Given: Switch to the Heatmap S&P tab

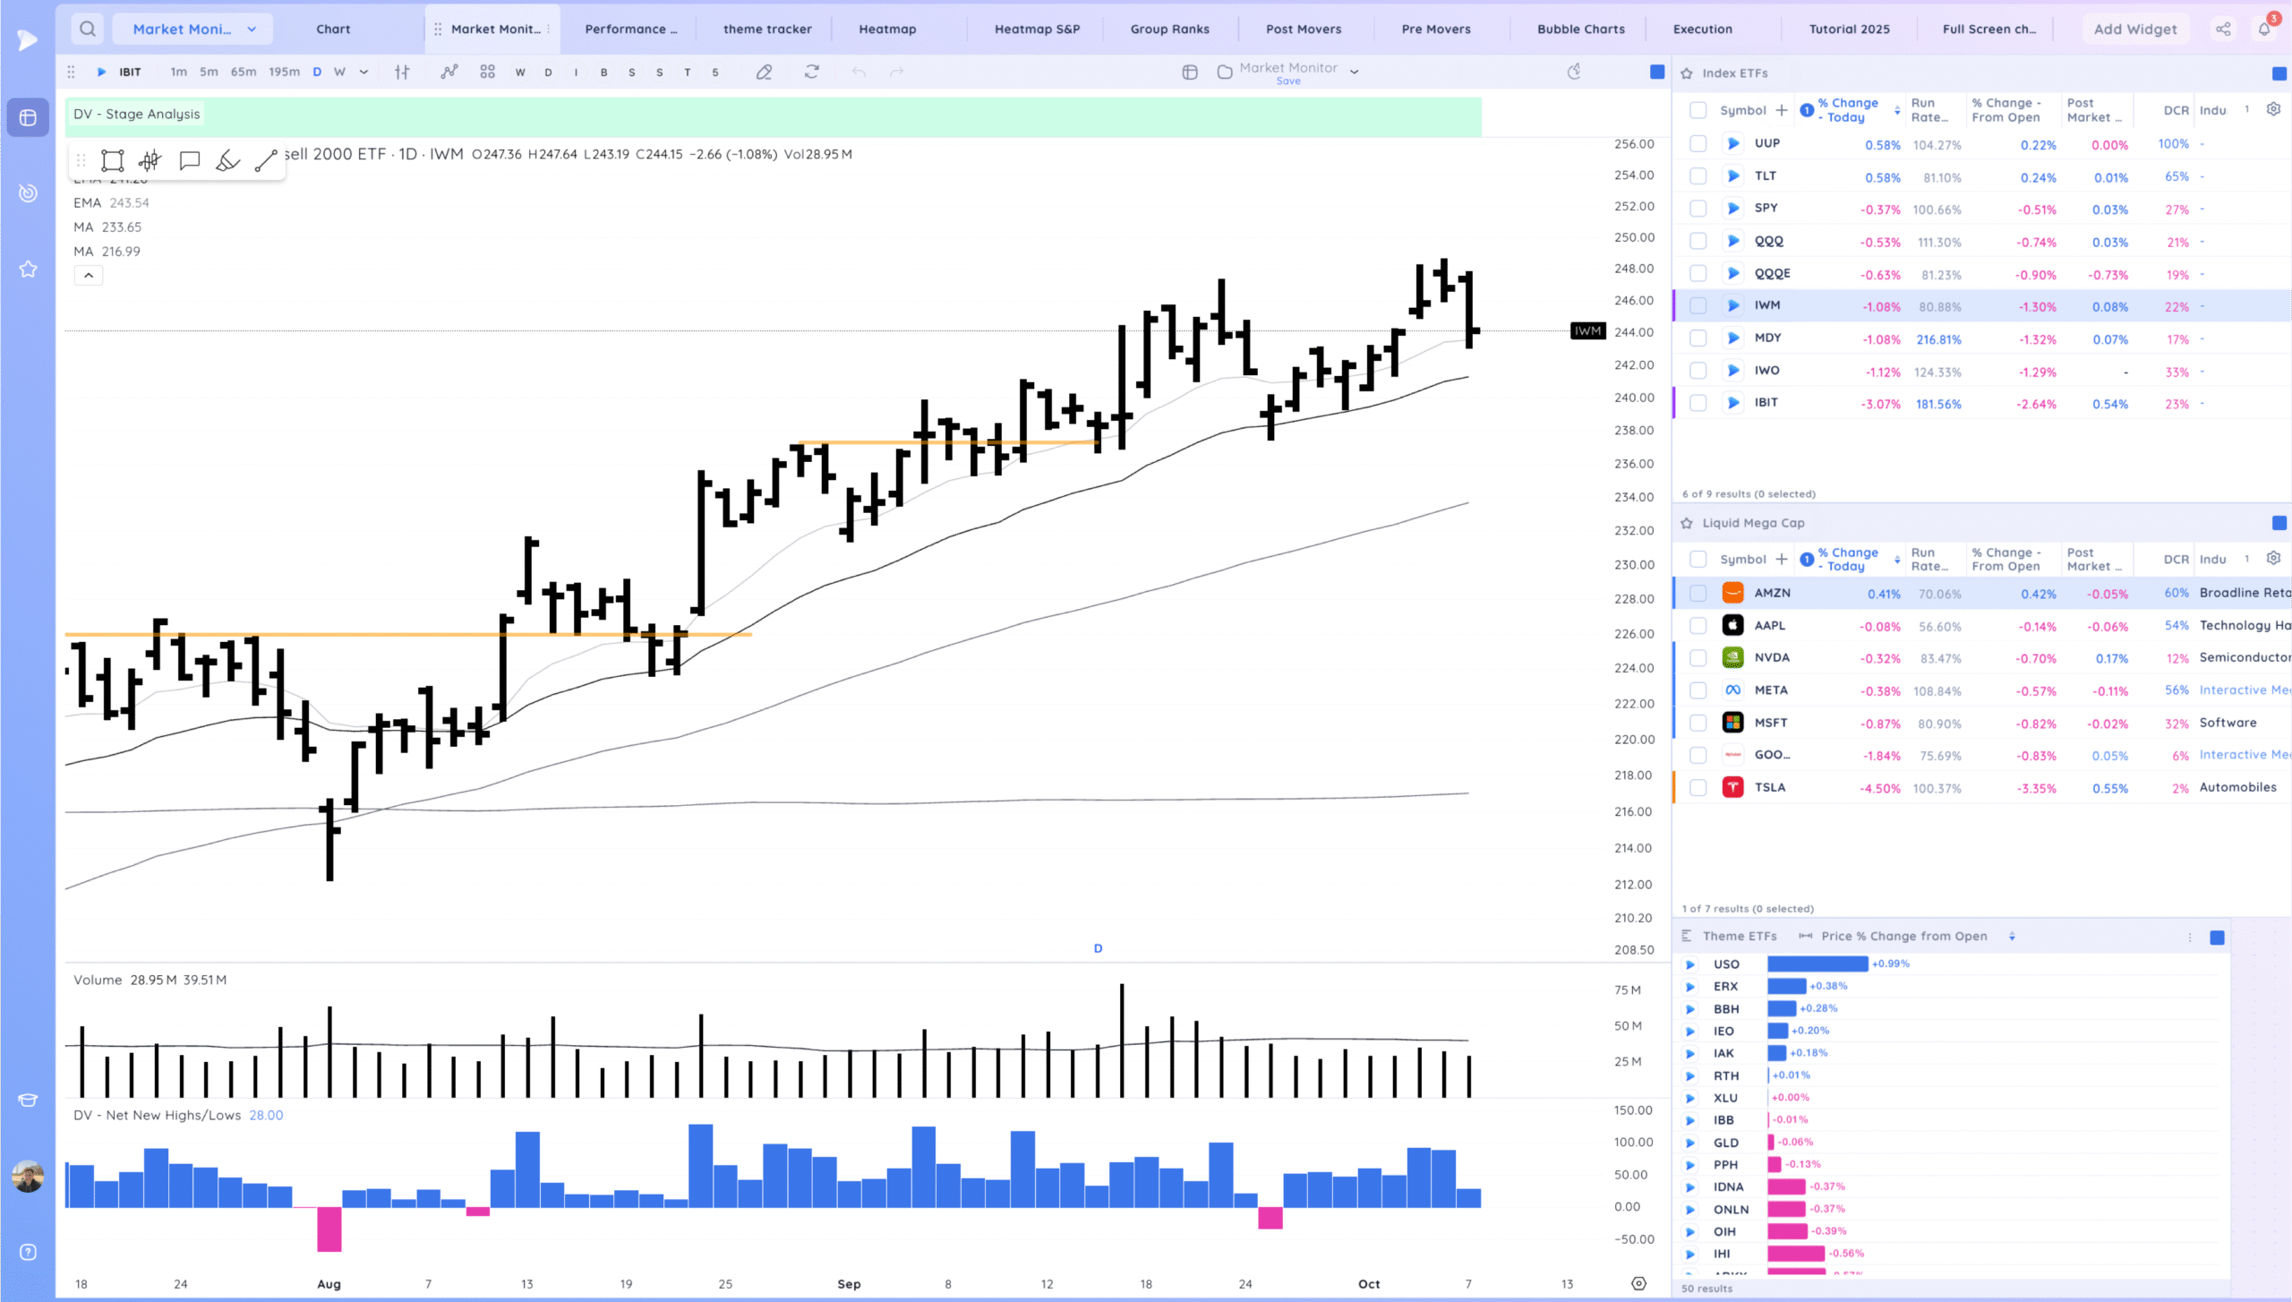Looking at the screenshot, I should (1037, 29).
